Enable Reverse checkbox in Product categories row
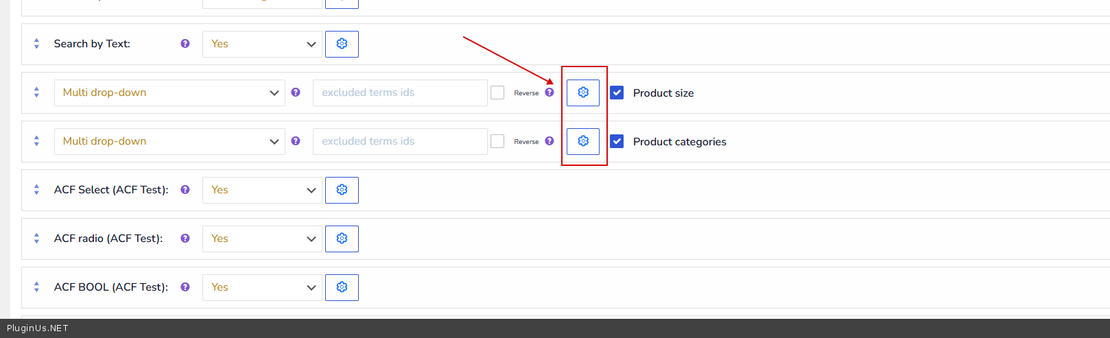 pos(497,141)
